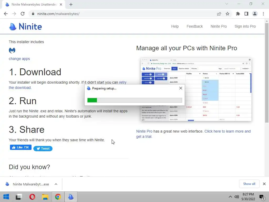Screen dimensions: 269x202
Task: Switch to Chrome on the taskbar
Action: pos(58,197)
